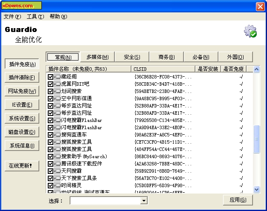Sort by the 是否安装 column header
Image resolution: width=267 pixels, height=211 pixels.
(208, 69)
